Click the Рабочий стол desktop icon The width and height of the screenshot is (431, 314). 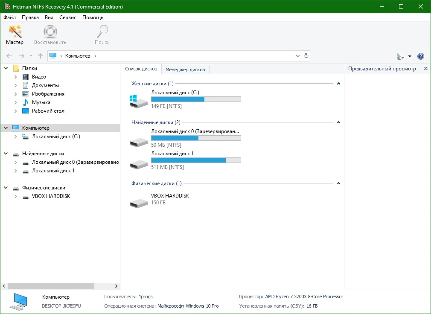[26, 110]
